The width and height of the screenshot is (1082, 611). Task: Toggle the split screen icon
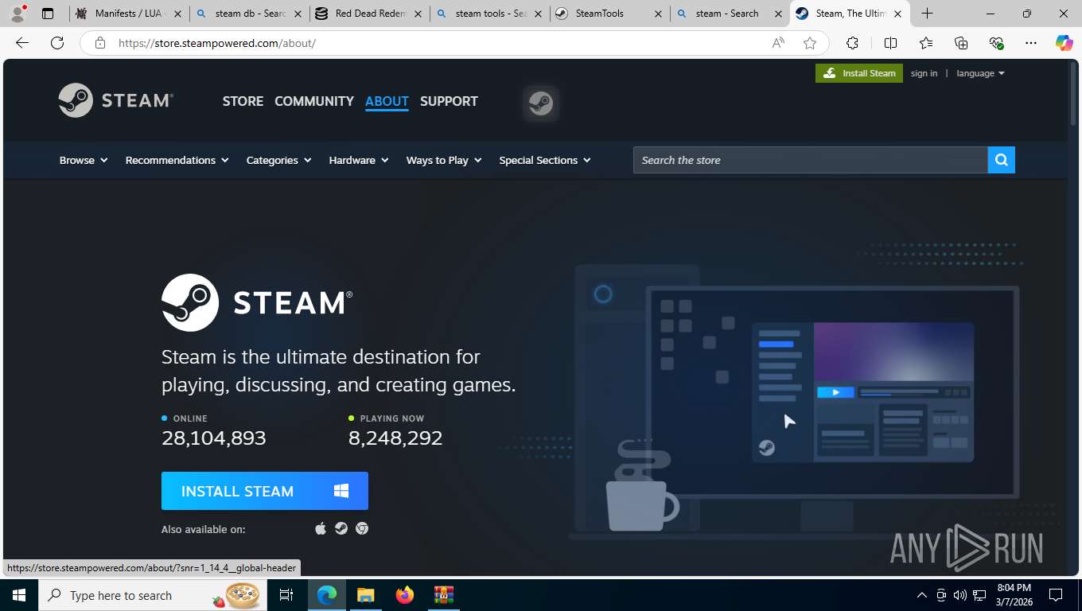(890, 43)
